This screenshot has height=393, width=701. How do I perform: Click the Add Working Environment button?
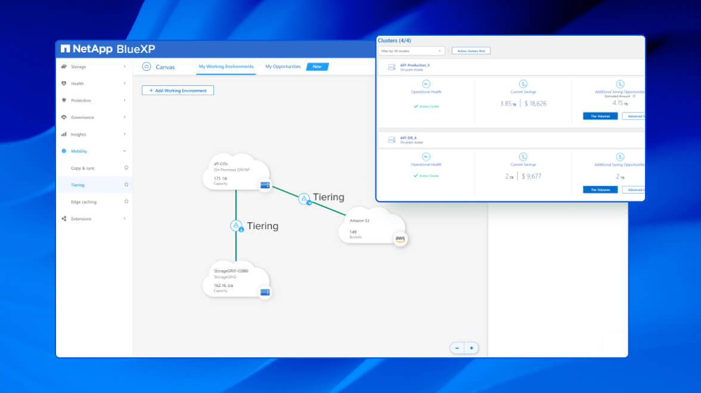point(177,90)
